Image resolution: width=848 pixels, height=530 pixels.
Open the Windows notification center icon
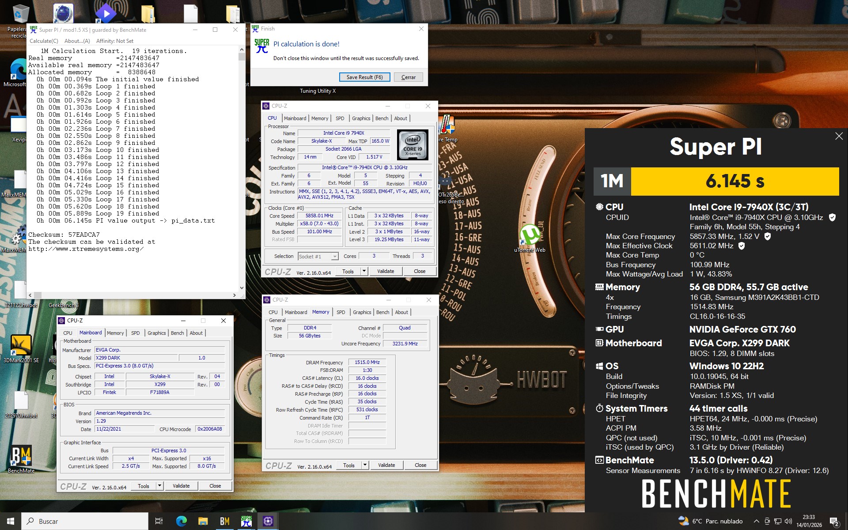pyautogui.click(x=834, y=522)
